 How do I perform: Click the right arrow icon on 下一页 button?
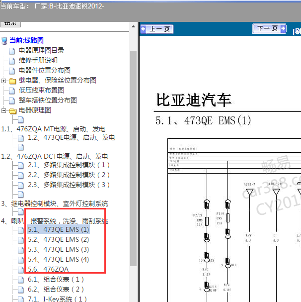tap(283, 28)
